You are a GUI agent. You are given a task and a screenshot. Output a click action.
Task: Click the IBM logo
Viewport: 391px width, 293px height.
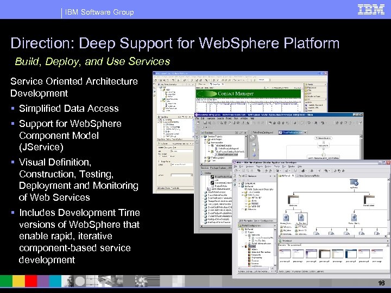click(371, 10)
